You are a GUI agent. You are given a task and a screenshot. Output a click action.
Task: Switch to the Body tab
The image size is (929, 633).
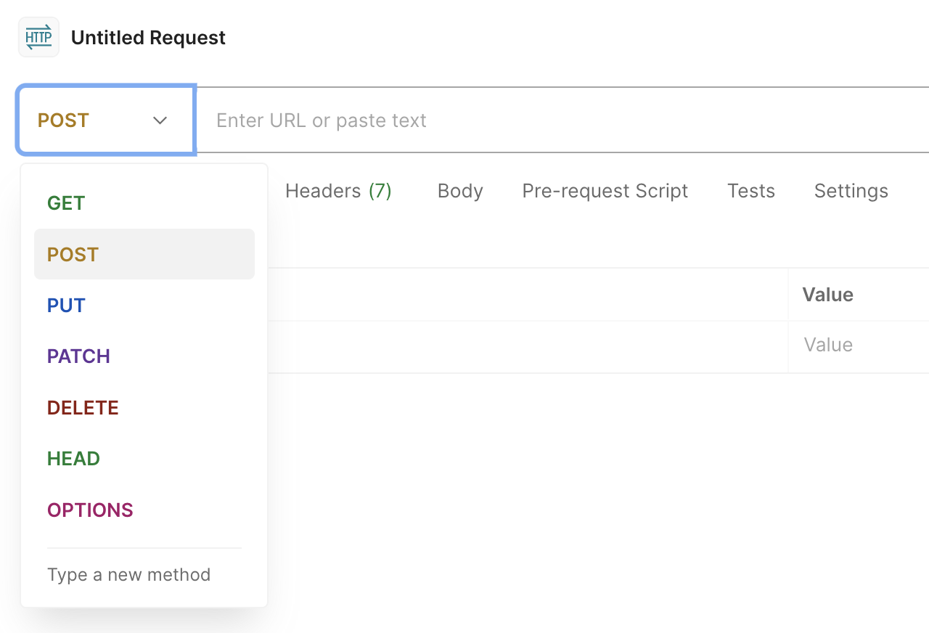coord(460,191)
